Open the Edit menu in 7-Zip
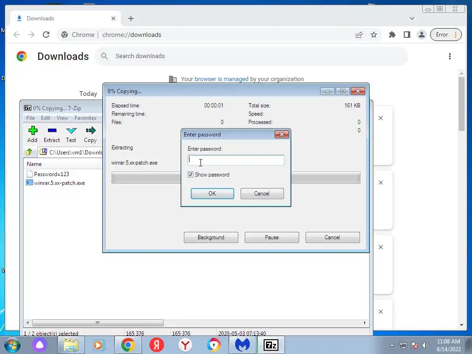 click(x=46, y=118)
